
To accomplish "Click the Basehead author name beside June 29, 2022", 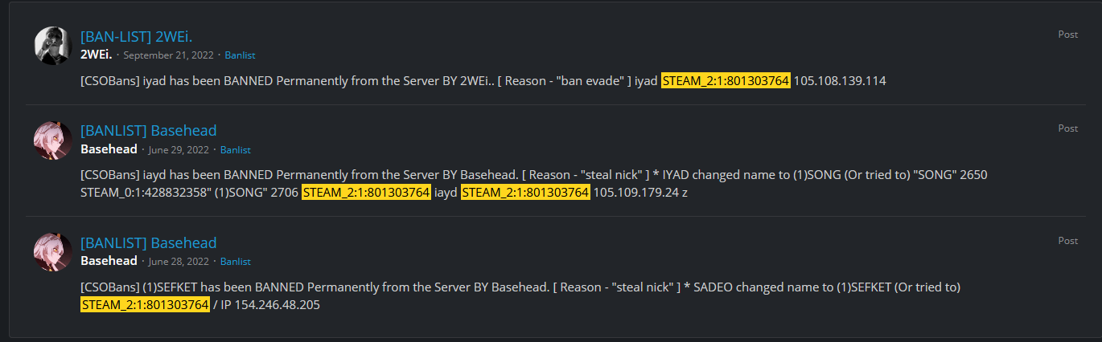I will 109,149.
